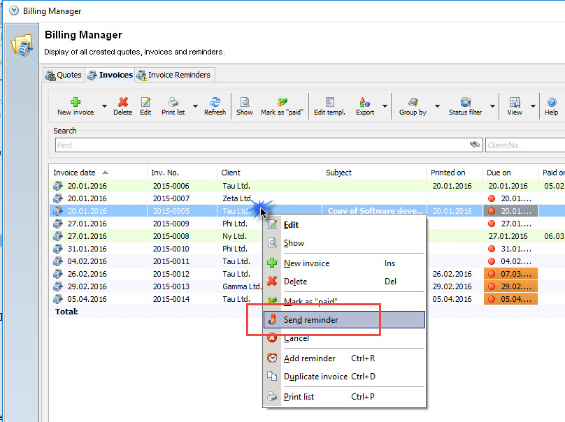Viewport: 565px width, 422px height.
Task: Select Duplicate invoice from context menu
Action: click(315, 377)
